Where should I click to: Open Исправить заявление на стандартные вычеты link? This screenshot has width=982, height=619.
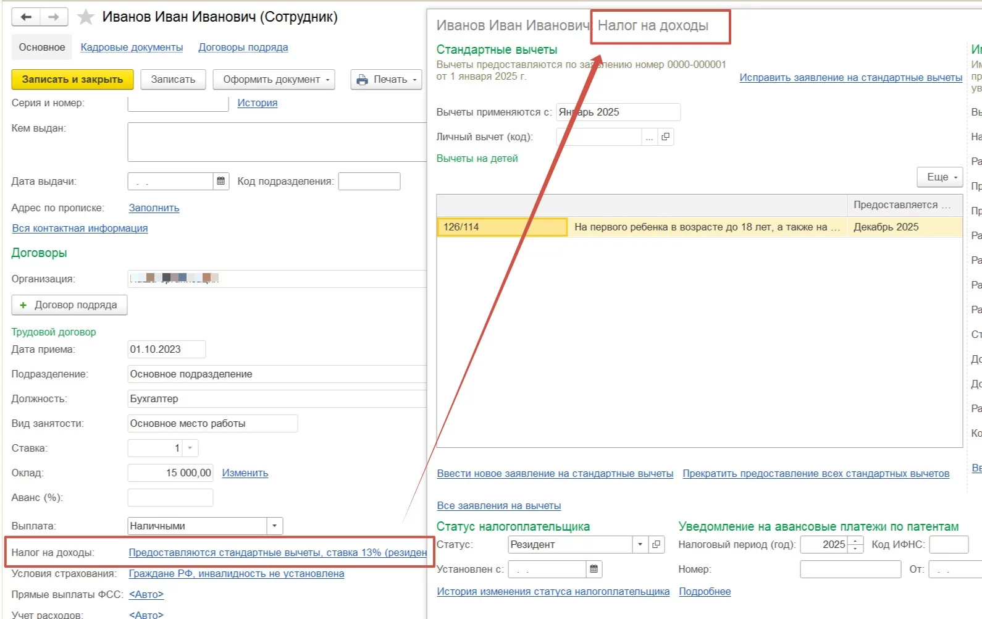click(x=850, y=77)
